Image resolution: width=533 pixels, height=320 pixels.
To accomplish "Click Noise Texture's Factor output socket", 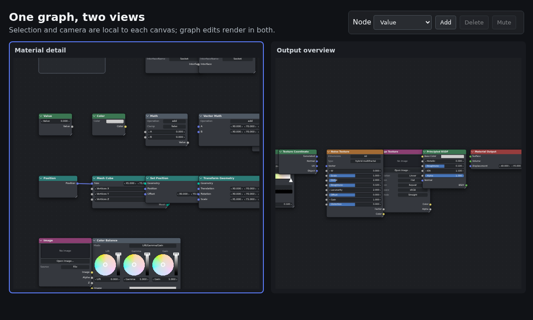I will [383, 209].
